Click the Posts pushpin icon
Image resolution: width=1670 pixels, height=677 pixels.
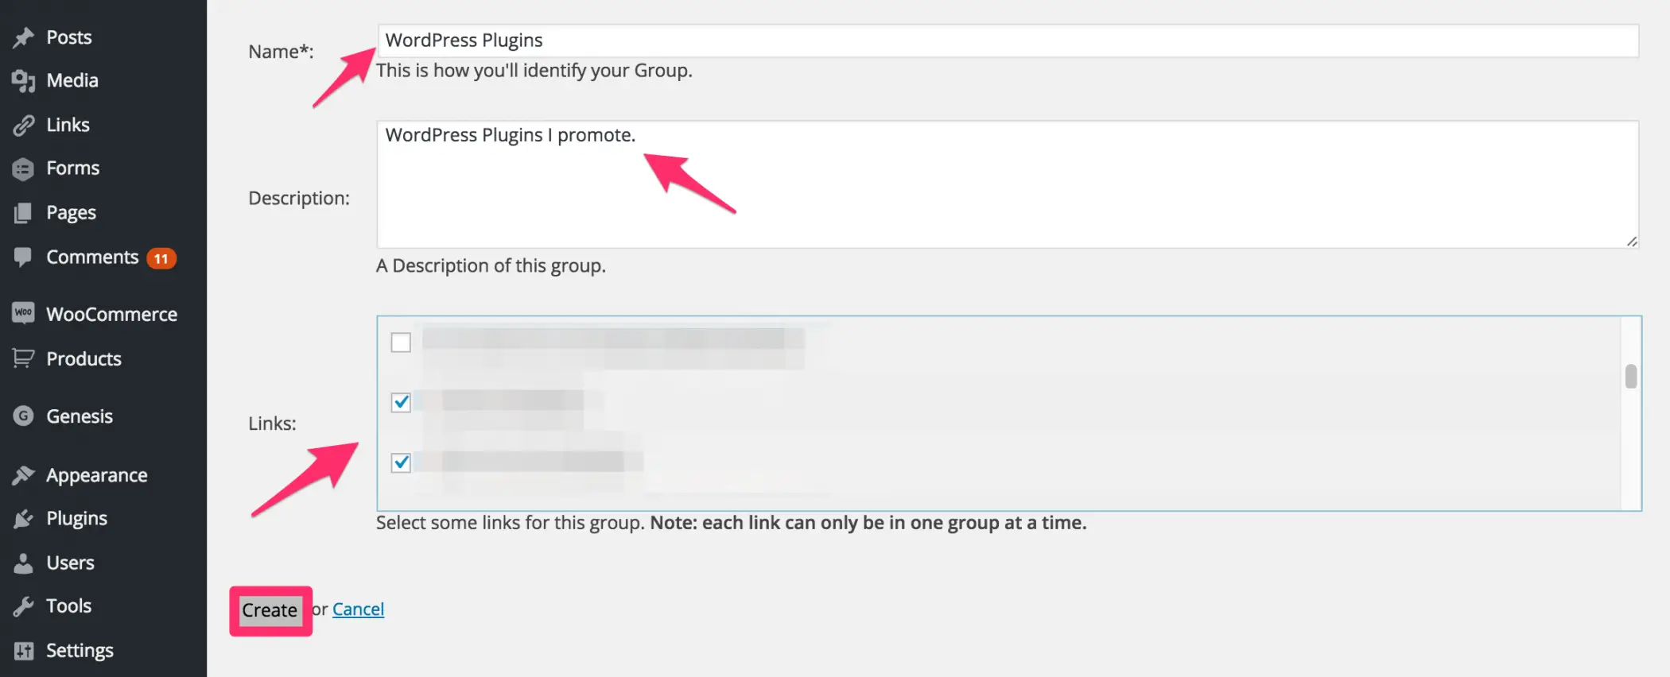24,37
